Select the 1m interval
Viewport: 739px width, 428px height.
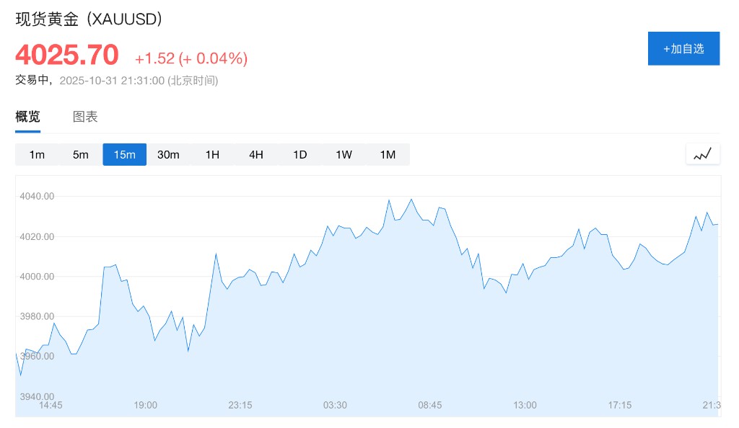[x=37, y=155]
